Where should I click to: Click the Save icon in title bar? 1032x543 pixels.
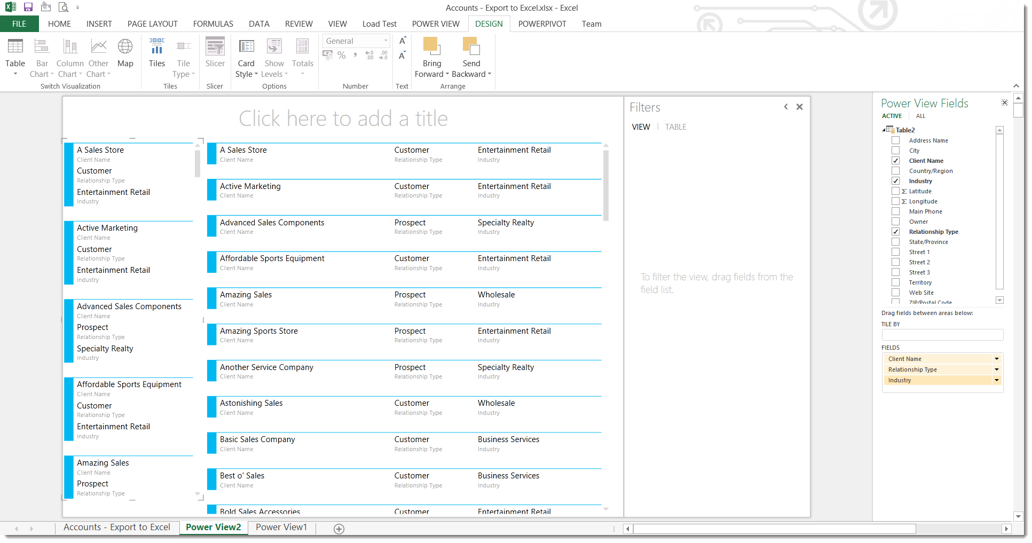click(x=28, y=7)
